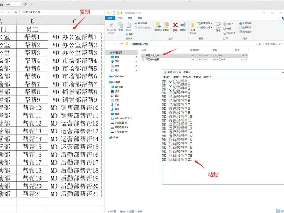
Task: Click the Excel icon of 员工基础信息 file
Action: 143,59
